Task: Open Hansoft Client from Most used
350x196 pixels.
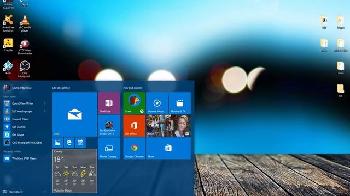Action: point(25,119)
